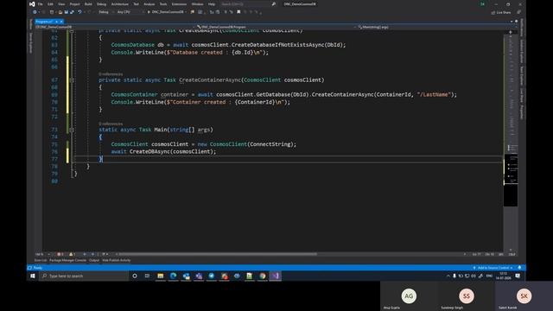The image size is (553, 311).
Task: Open the Edit menu
Action: 50,4
